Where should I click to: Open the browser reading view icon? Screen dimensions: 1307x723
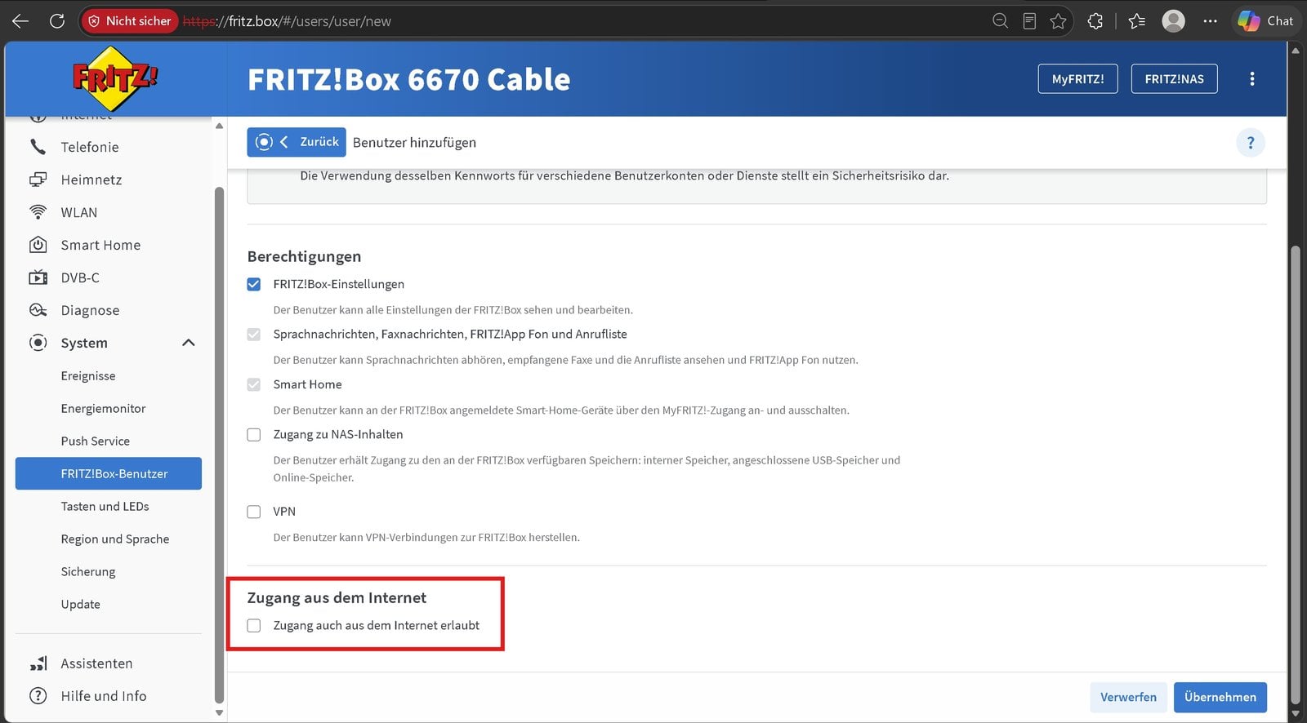(x=1029, y=21)
